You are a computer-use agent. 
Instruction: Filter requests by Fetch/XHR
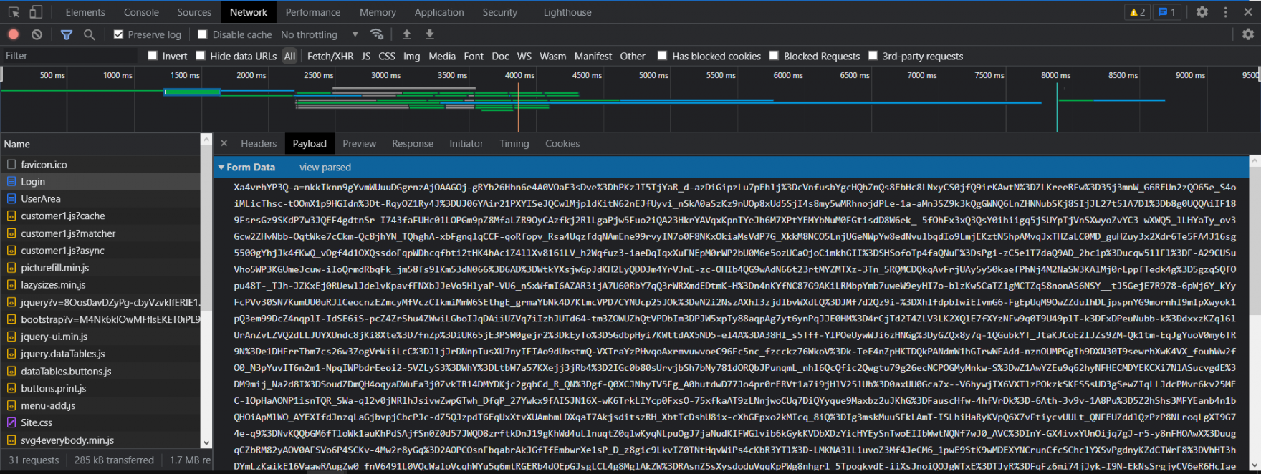coord(330,56)
